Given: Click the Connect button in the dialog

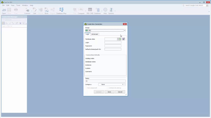Looking at the screenshot, I should click(99, 92).
